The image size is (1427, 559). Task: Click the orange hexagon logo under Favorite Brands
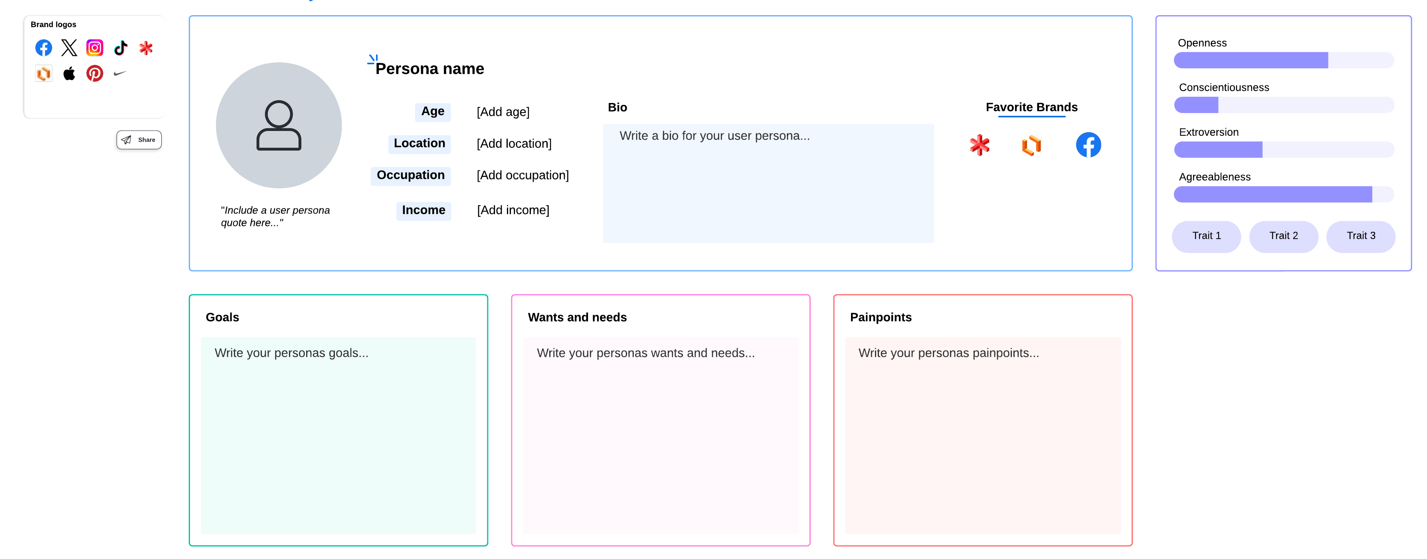pyautogui.click(x=1031, y=145)
